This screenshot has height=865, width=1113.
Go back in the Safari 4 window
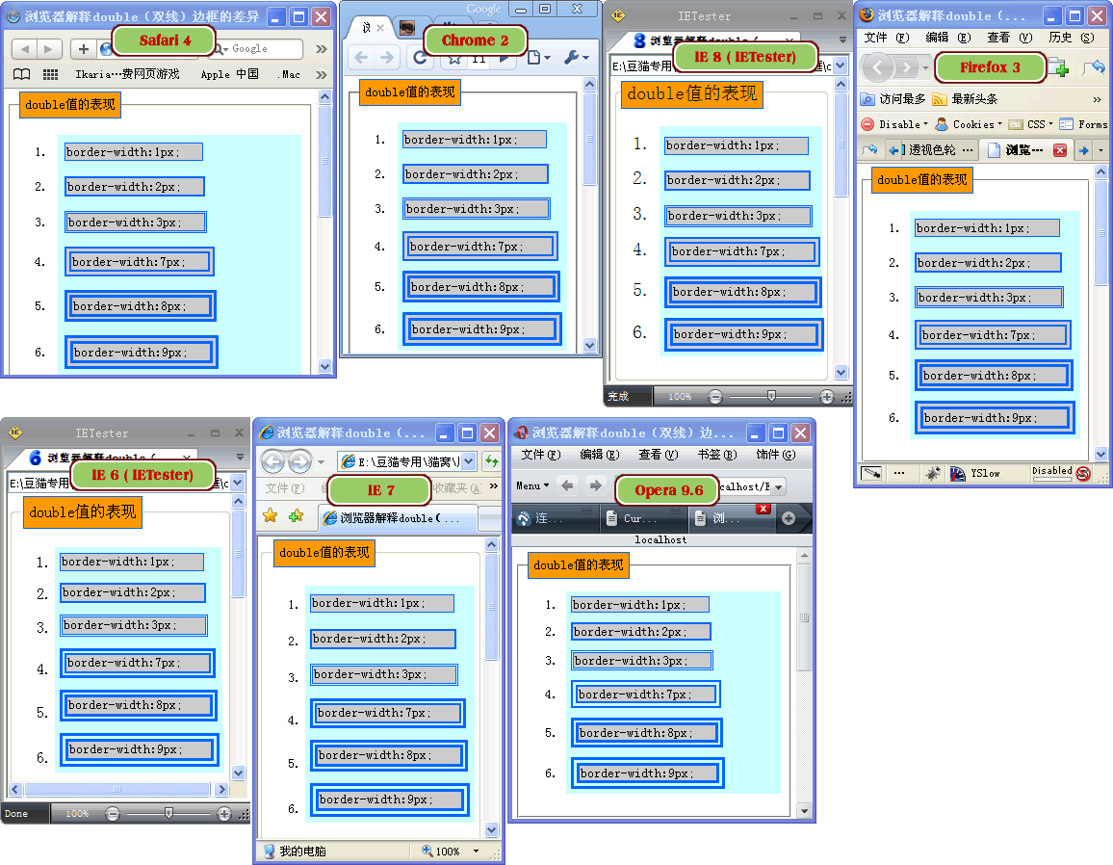(25, 49)
